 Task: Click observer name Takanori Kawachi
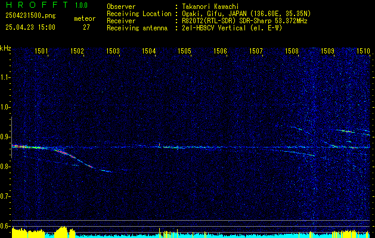tap(210, 7)
